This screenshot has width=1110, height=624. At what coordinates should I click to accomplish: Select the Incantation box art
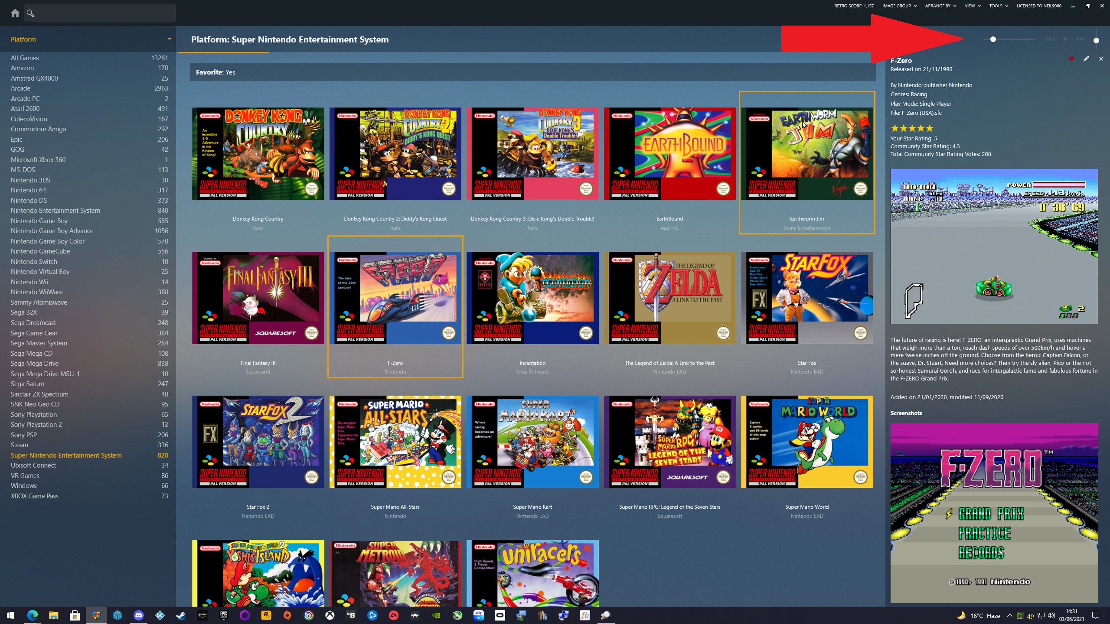(532, 298)
